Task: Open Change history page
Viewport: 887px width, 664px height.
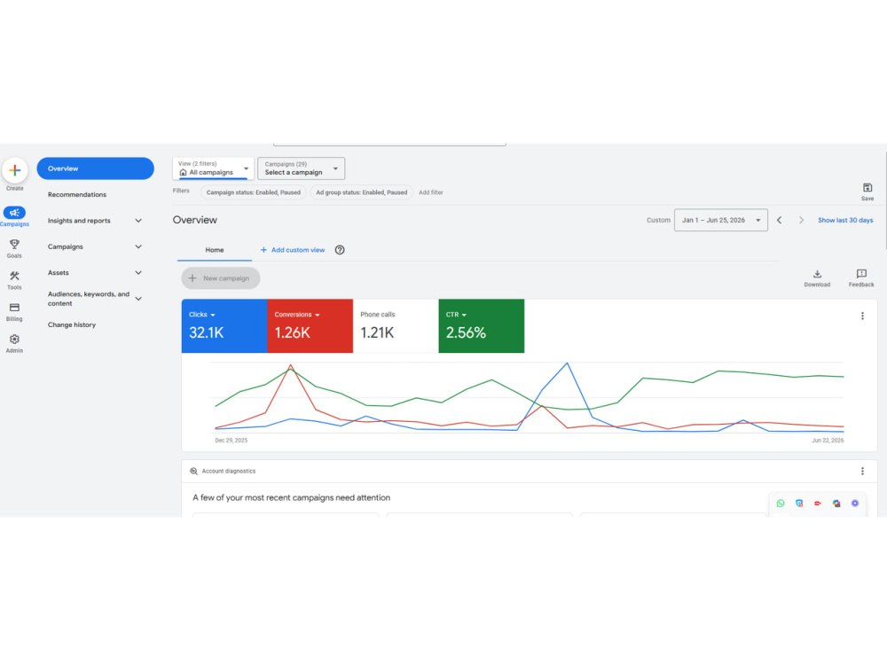Action: coord(72,324)
